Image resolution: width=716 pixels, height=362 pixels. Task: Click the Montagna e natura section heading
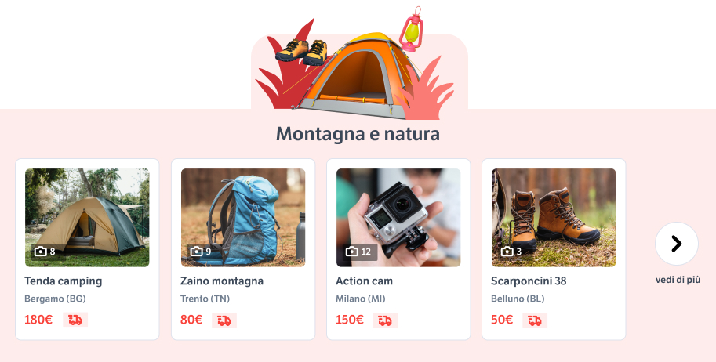(358, 134)
